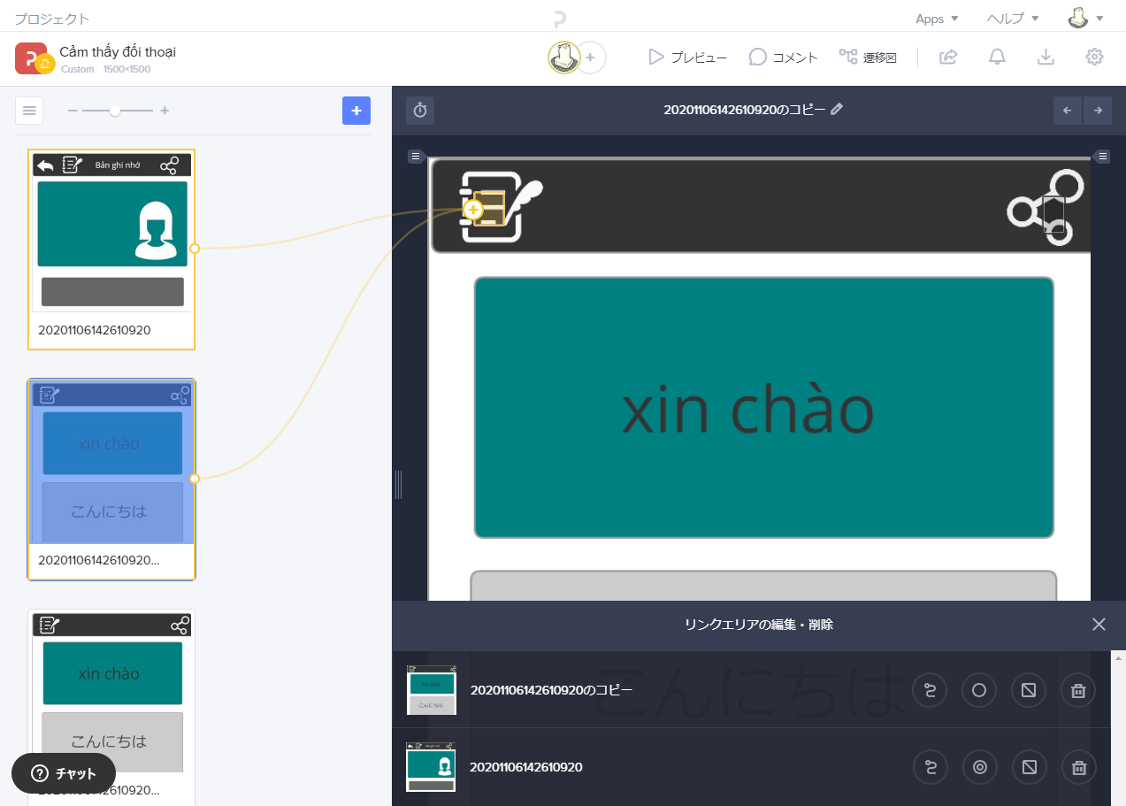
Task: Open the プレビュー preview mode
Action: point(686,58)
